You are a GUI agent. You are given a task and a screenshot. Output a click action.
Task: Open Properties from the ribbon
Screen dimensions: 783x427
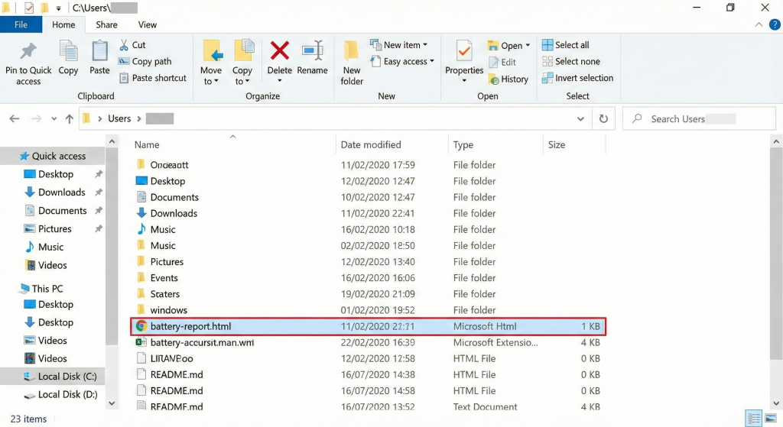click(464, 53)
